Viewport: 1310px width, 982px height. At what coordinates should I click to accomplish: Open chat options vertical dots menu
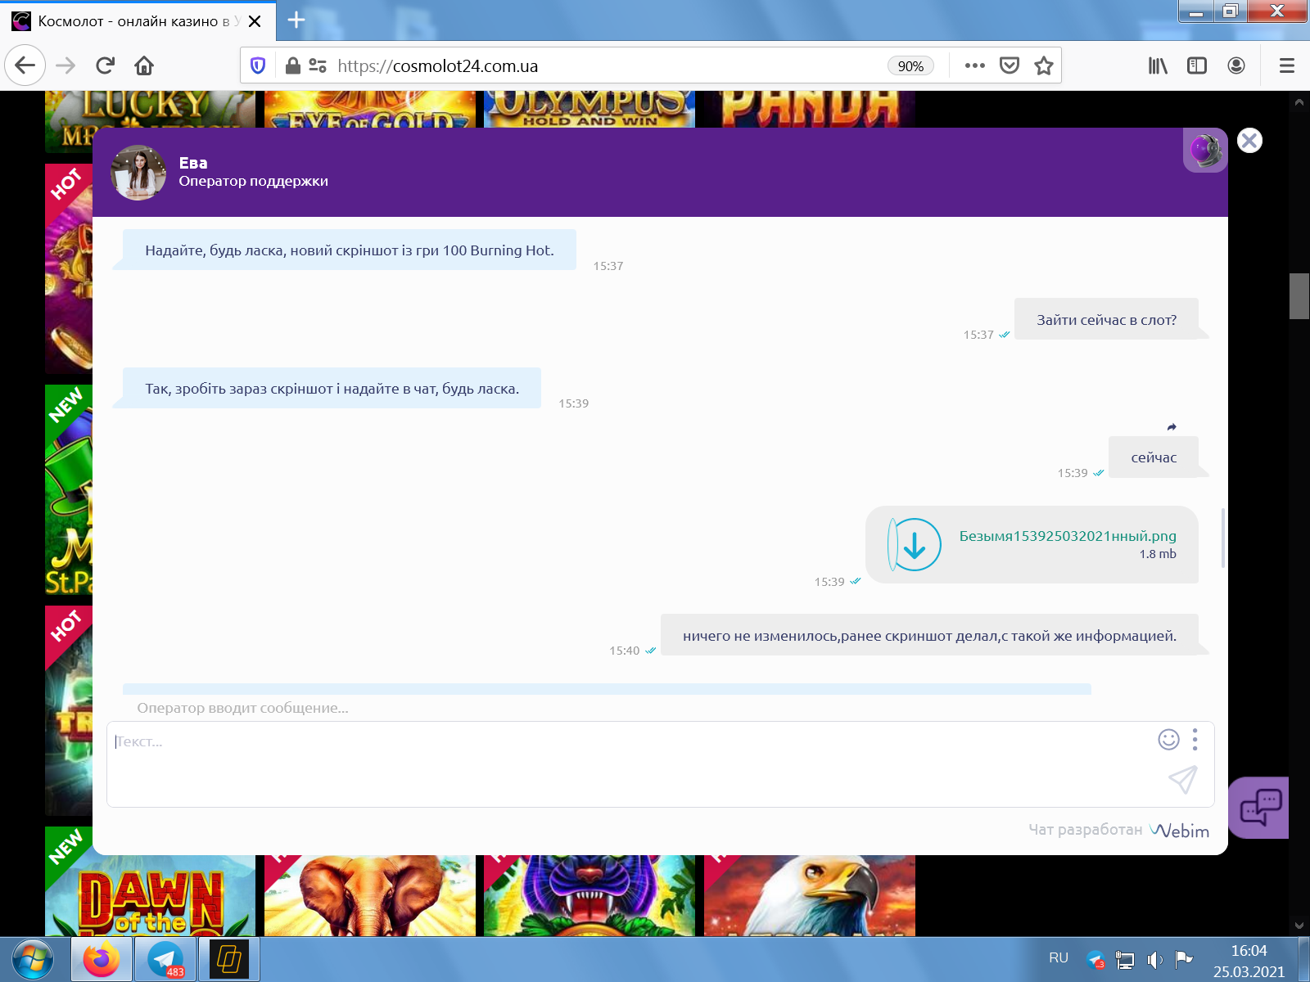[1195, 740]
